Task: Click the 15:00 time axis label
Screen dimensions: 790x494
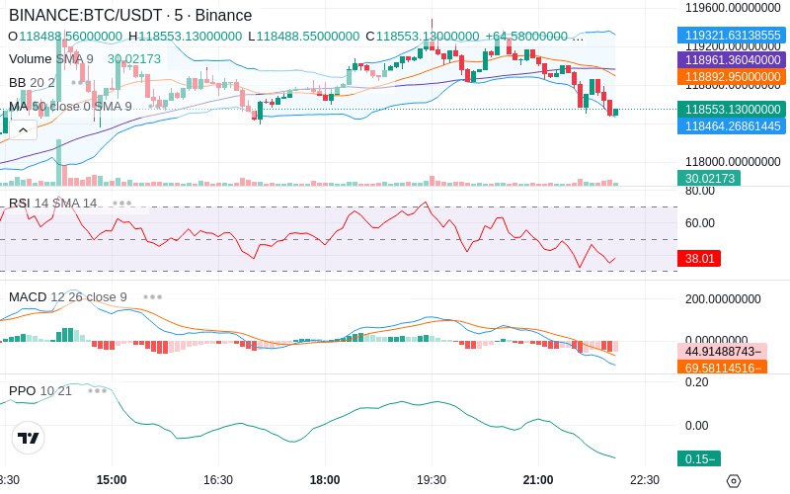Action: pyautogui.click(x=112, y=480)
